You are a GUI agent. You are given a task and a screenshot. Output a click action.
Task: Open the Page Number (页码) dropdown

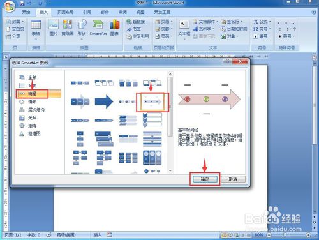tap(164, 36)
